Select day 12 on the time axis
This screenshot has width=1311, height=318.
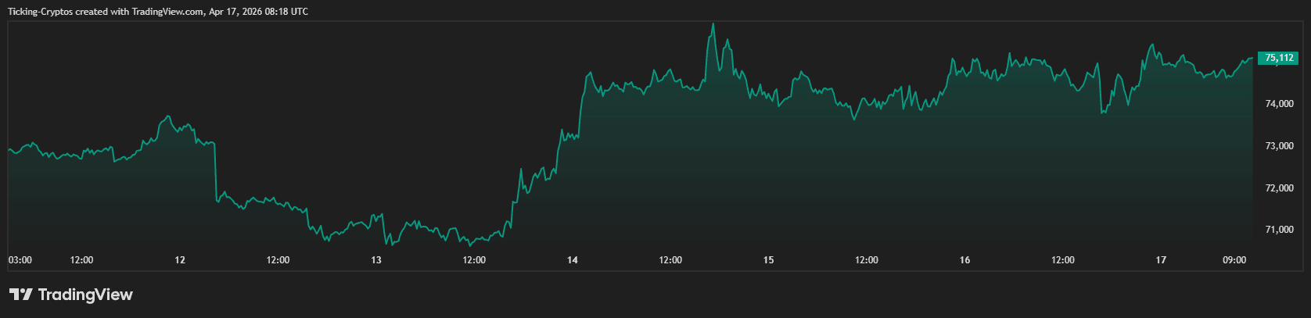(180, 260)
